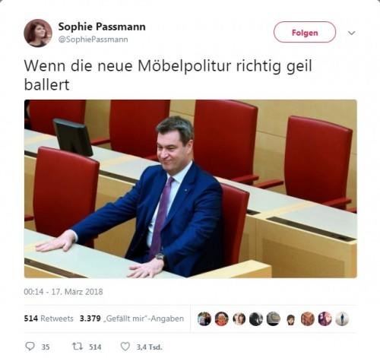The image size is (380, 358).
Task: Click the retweet arrows icon
Action: click(77, 346)
